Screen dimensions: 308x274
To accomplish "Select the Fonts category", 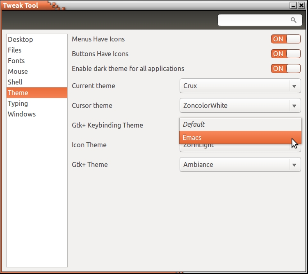I will point(16,61).
